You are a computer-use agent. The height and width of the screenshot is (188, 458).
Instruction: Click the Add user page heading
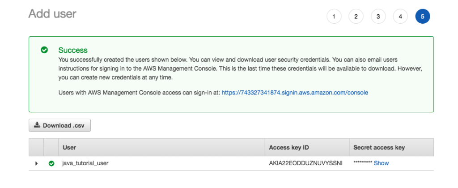tap(52, 13)
